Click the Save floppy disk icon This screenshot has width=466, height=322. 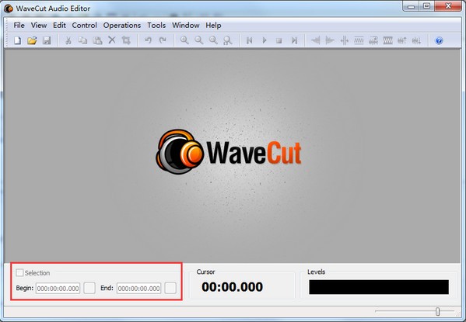click(x=47, y=40)
